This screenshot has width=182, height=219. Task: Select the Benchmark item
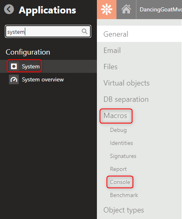[x=124, y=195]
